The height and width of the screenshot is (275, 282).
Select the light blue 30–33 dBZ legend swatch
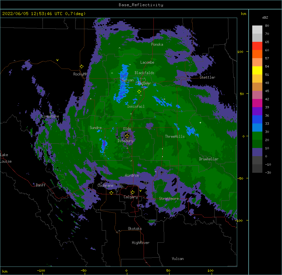pos(257,127)
